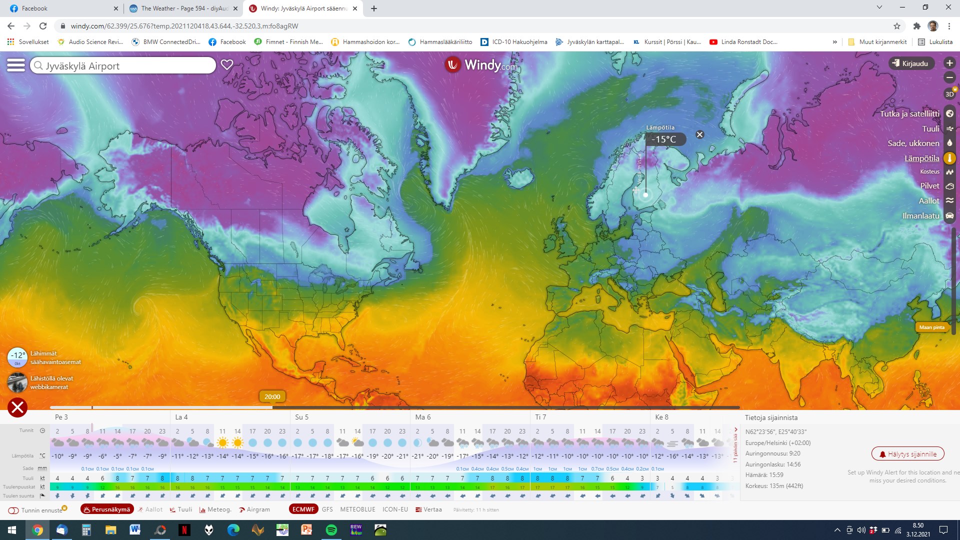Open Fimnet bookmark
Image resolution: width=960 pixels, height=540 pixels.
tap(288, 42)
